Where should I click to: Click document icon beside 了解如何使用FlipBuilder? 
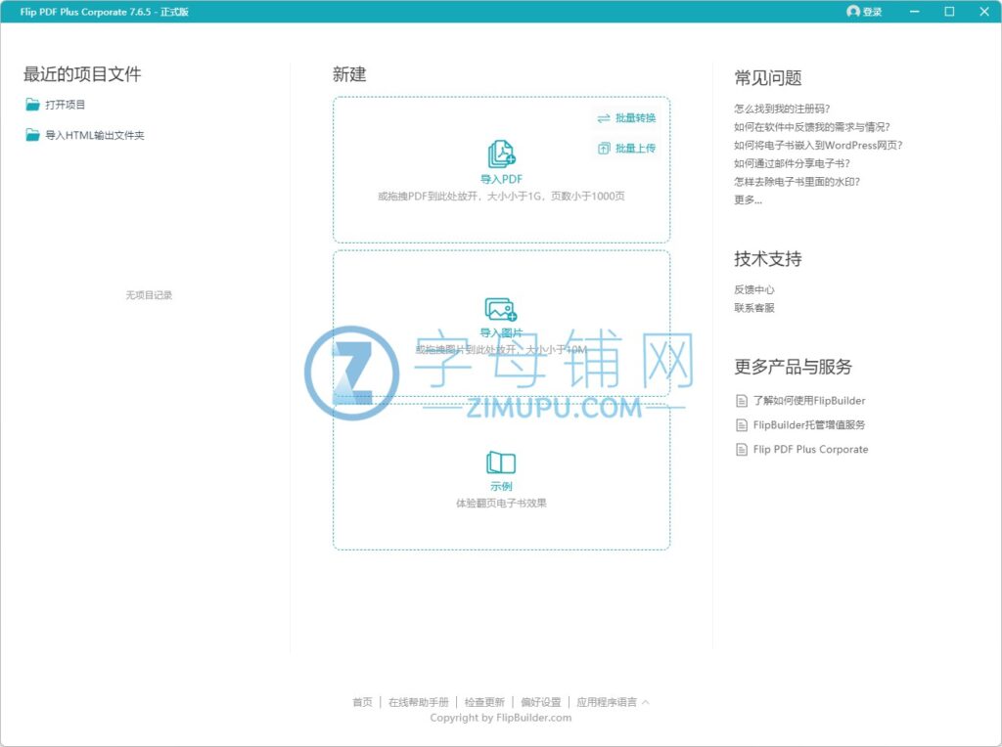point(742,401)
